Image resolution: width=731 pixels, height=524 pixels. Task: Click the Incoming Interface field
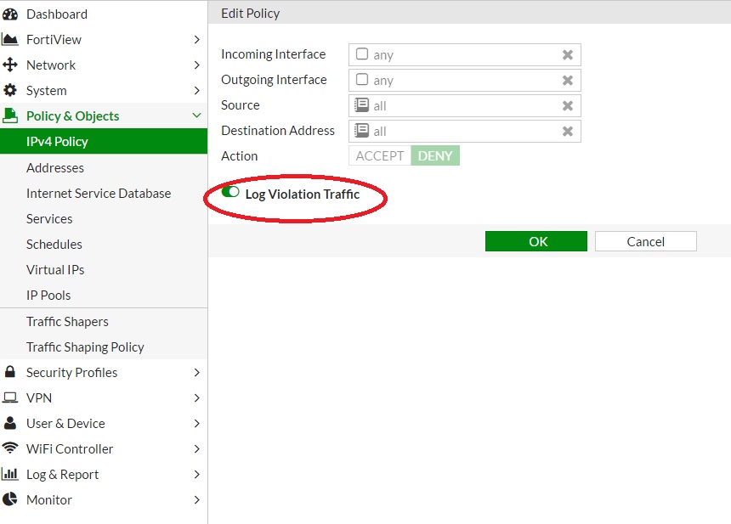(x=465, y=55)
